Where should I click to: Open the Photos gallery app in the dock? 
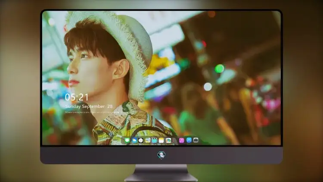click(x=168, y=140)
